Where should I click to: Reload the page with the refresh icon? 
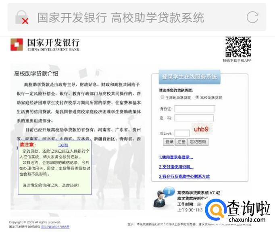coord(252,17)
